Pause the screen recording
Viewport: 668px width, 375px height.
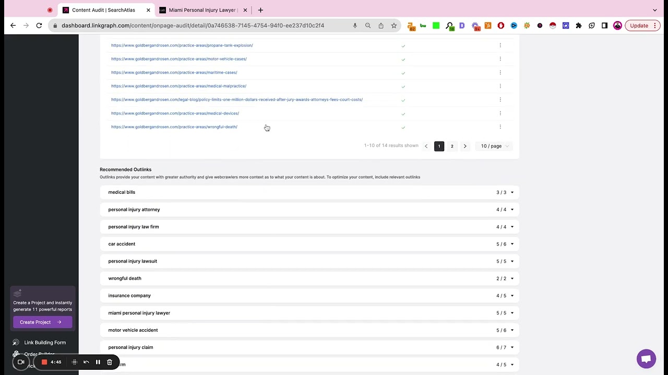98,362
